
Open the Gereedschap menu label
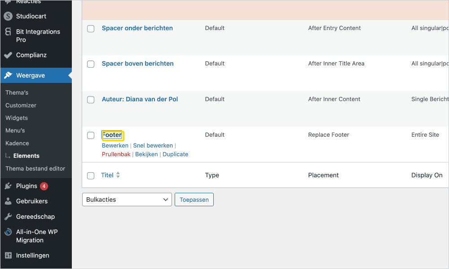[35, 217]
